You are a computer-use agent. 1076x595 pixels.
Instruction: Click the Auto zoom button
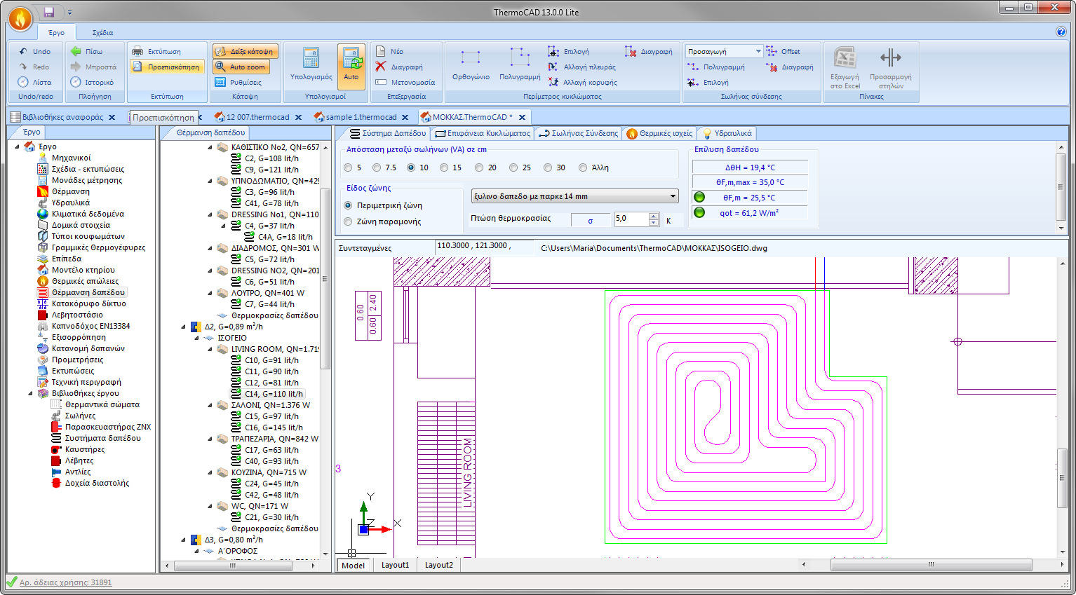241,66
